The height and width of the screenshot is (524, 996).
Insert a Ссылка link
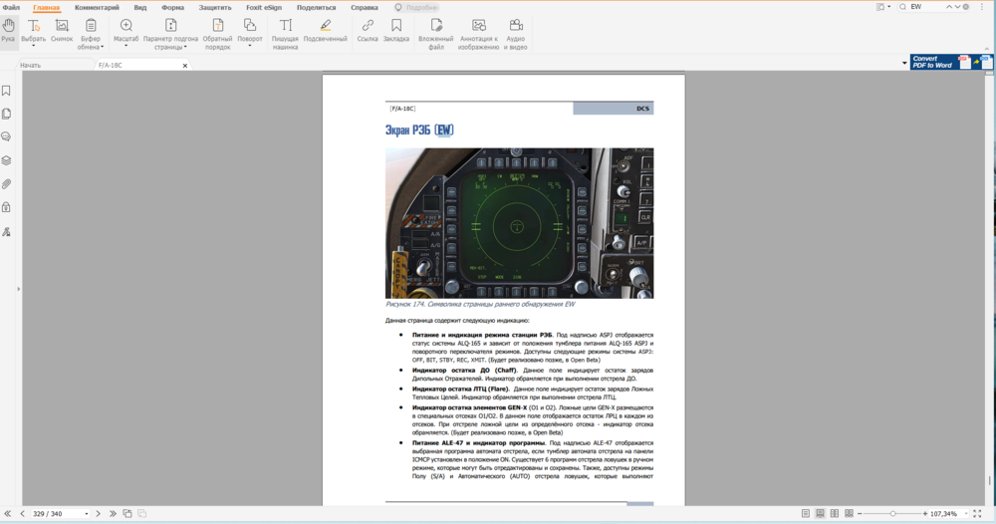[368, 31]
